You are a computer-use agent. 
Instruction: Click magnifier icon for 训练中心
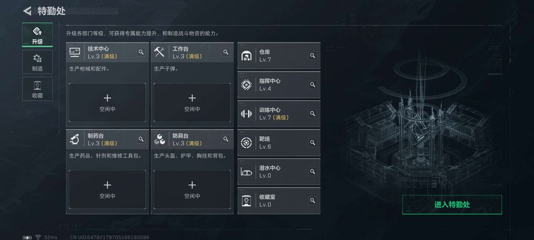(x=312, y=114)
